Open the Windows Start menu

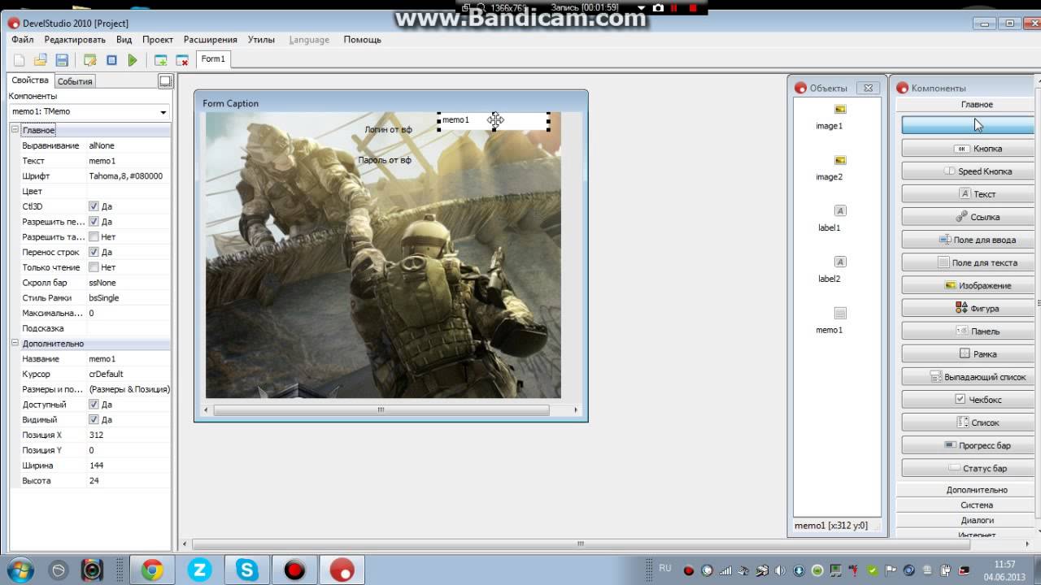[19, 570]
